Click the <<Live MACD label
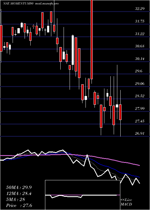Image resolution: width=150 pixels, height=210 pixels. [126, 202]
